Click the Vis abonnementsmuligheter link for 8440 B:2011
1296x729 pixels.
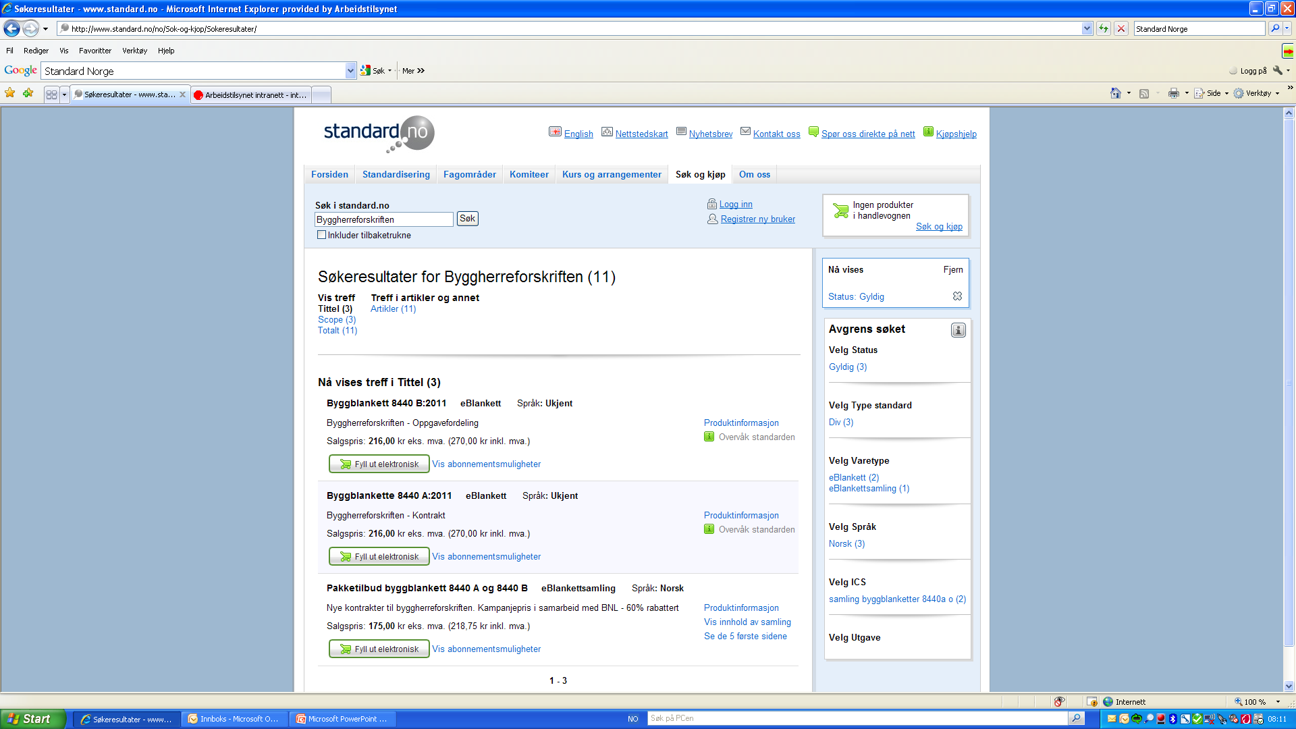(486, 463)
